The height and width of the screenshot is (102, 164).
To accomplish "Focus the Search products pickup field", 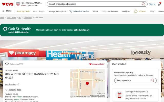I will pos(135,80).
